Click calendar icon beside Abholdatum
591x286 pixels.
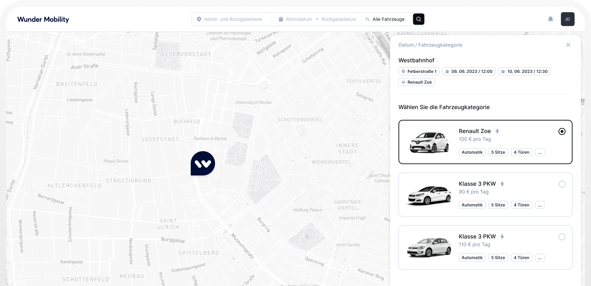click(281, 19)
